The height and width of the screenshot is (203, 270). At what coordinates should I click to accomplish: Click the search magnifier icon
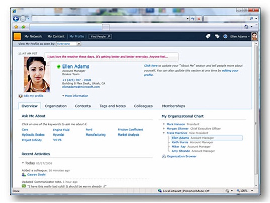[x=251, y=18]
